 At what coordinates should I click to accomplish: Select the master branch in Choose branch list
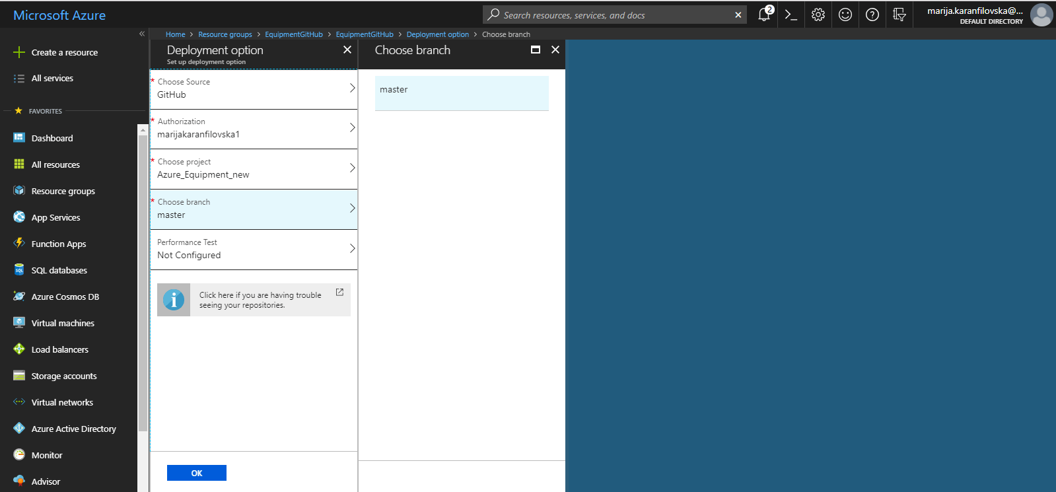point(462,93)
